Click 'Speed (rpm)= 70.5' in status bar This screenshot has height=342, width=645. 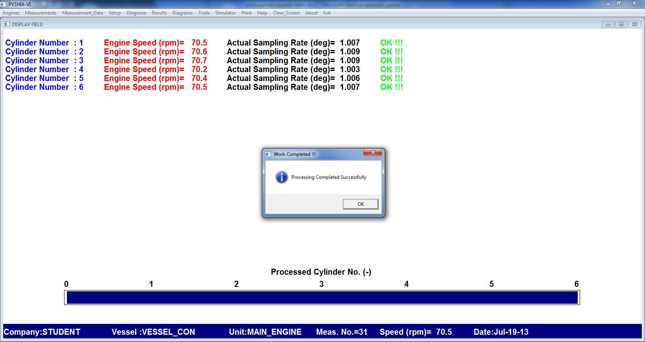(x=416, y=332)
